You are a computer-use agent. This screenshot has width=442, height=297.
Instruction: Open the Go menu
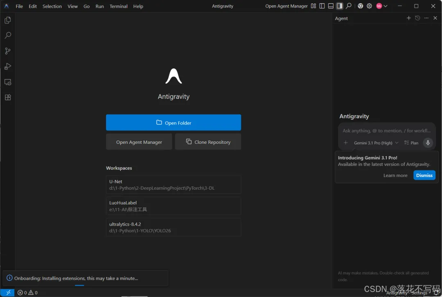pos(86,6)
